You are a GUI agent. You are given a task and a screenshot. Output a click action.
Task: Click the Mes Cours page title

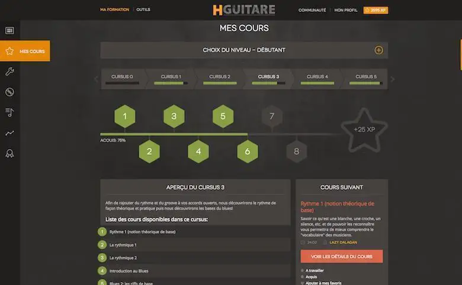pyautogui.click(x=244, y=28)
